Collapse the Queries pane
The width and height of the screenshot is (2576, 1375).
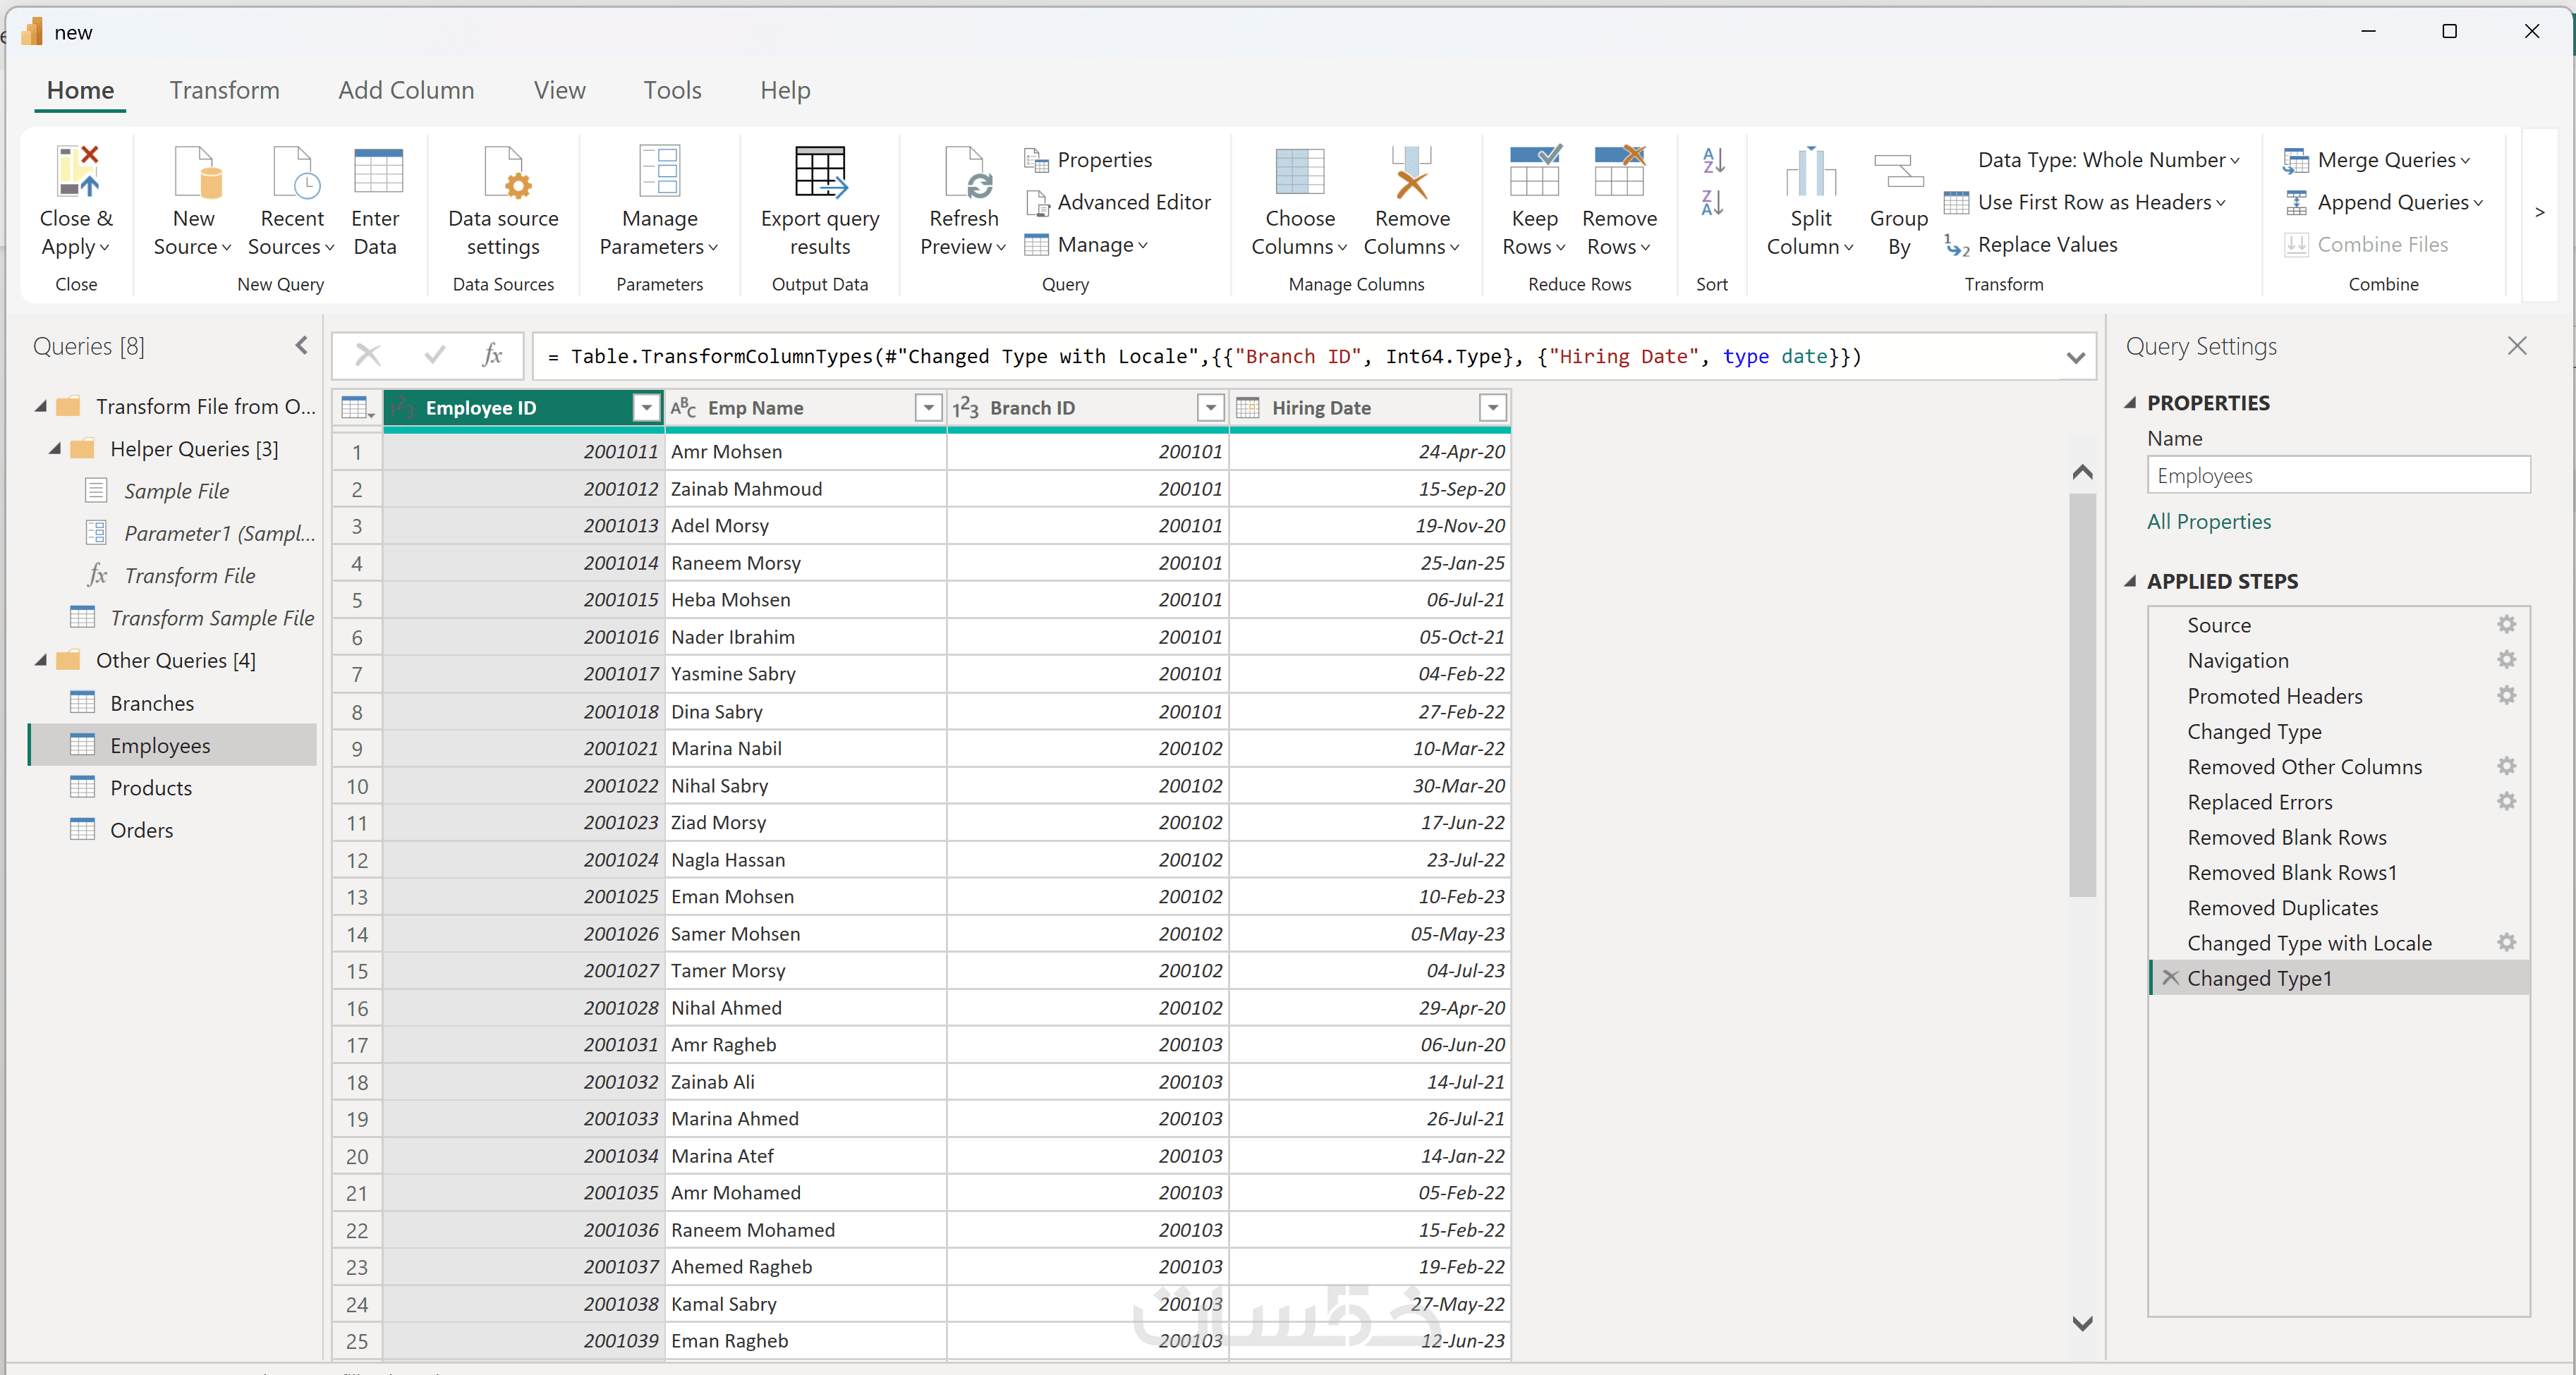pyautogui.click(x=301, y=346)
